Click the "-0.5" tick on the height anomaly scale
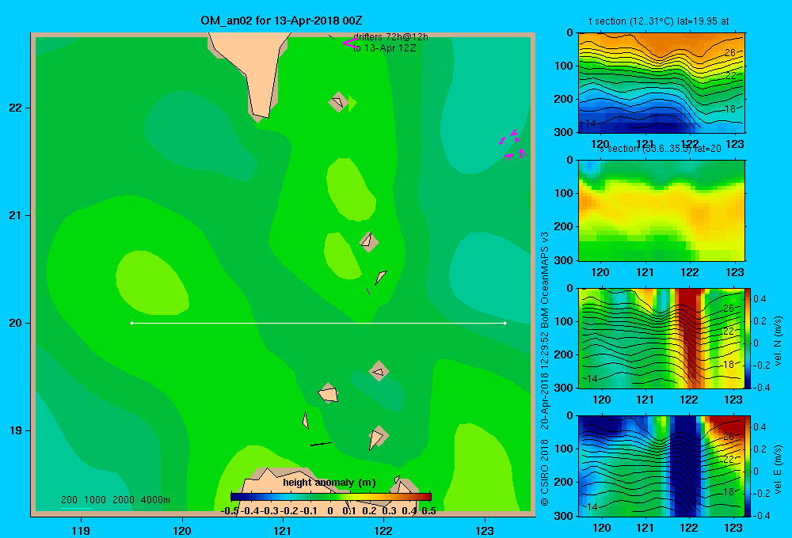 click(230, 511)
